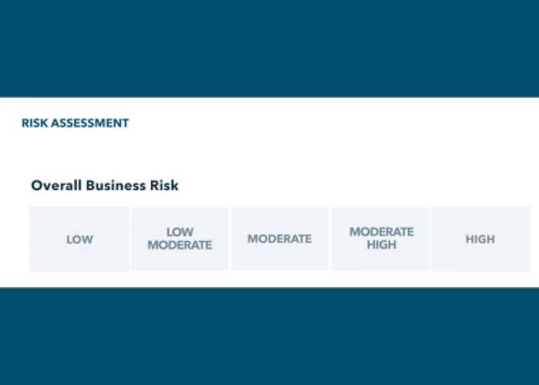Click the Overall Business Risk label
Screen dimensions: 539x385
(105, 186)
